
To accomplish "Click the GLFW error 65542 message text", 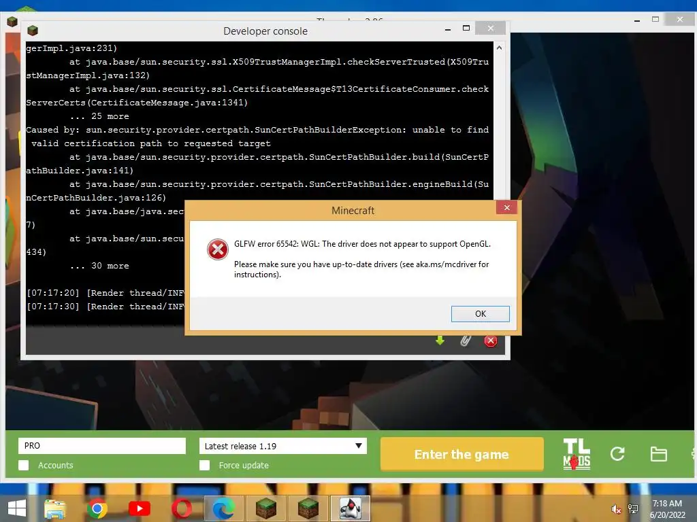I will (362, 244).
